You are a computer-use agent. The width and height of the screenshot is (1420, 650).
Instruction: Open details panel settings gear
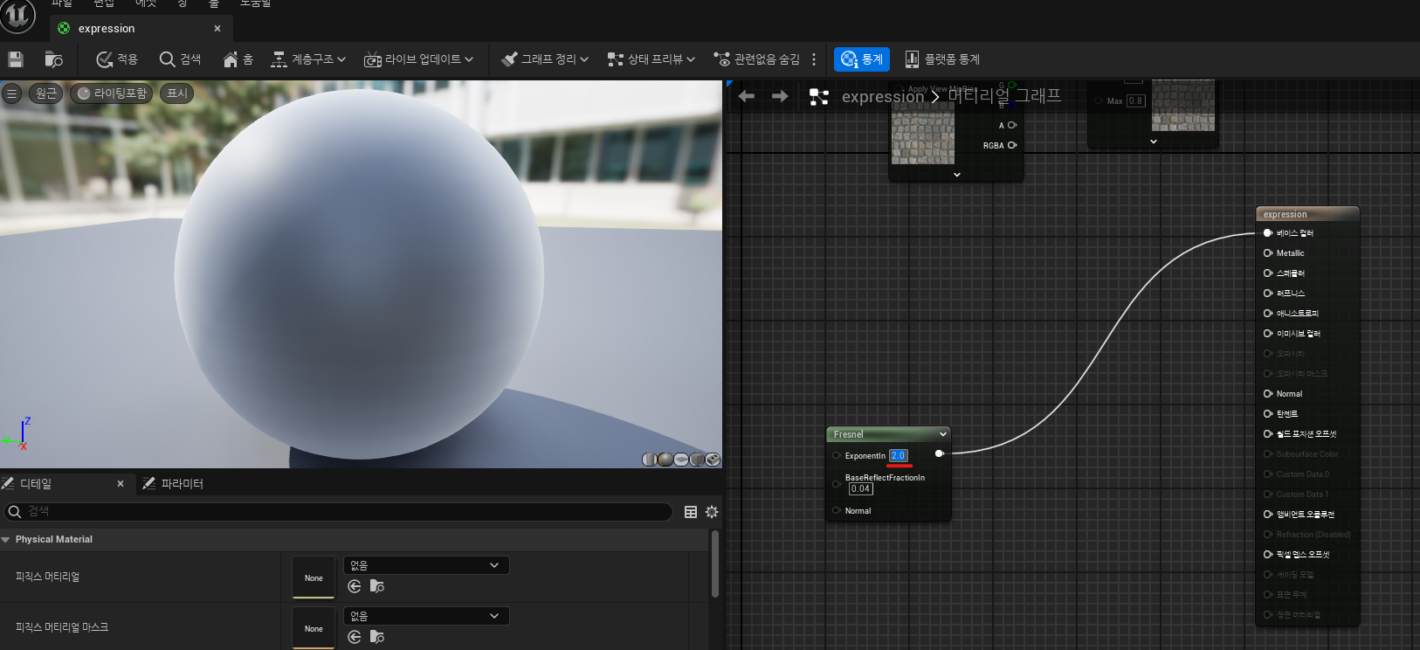(x=712, y=512)
